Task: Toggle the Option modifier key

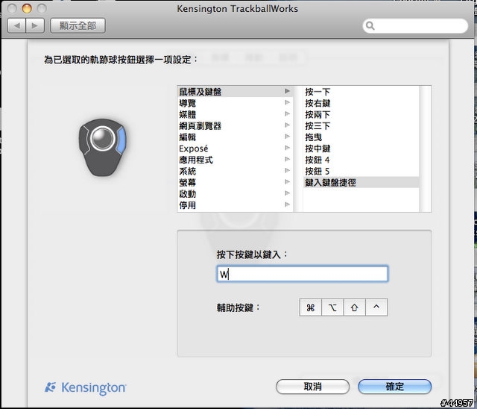Action: tap(332, 307)
